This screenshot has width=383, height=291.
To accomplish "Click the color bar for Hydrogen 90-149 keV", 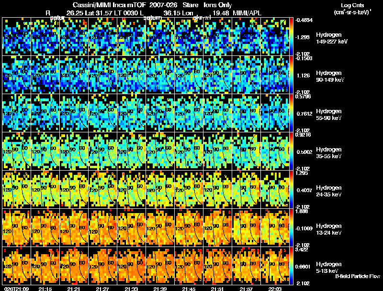I will [291, 75].
